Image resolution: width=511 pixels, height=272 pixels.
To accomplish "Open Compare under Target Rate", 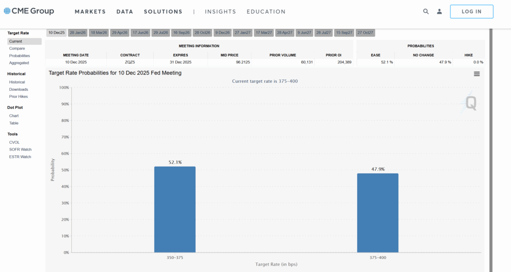I will 16,48.
